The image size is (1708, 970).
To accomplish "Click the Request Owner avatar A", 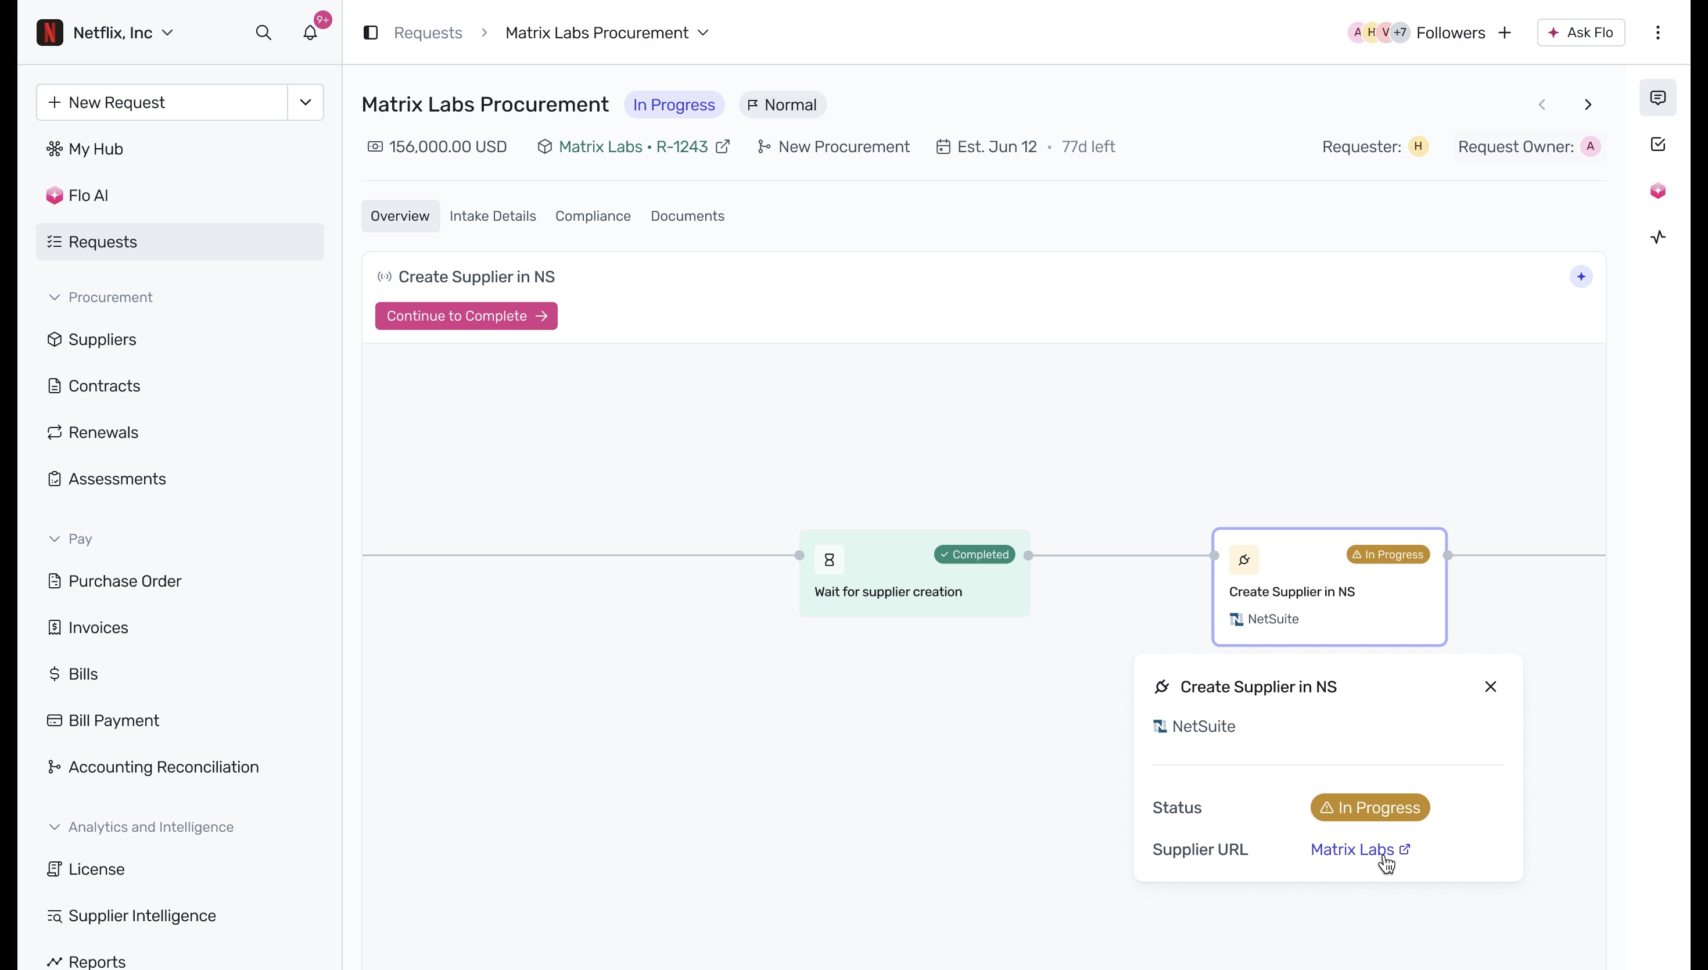I will click(x=1591, y=146).
